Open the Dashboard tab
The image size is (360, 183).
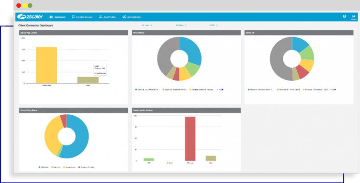tap(58, 17)
